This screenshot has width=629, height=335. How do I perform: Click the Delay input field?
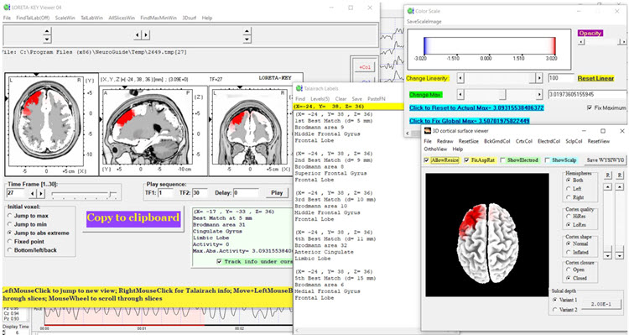246,193
